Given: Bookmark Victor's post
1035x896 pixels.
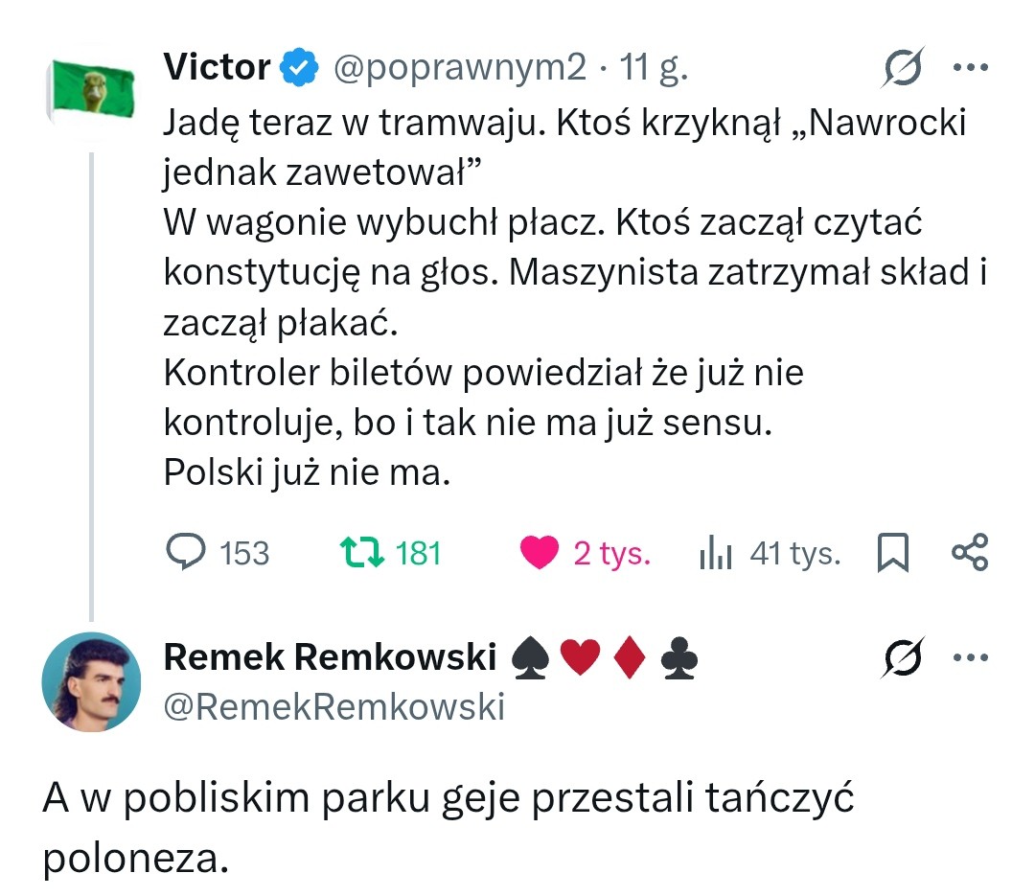Looking at the screenshot, I should coord(893,552).
